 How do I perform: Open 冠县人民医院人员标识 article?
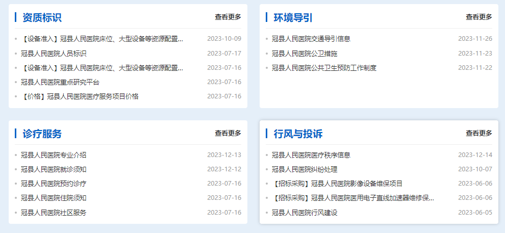click(54, 54)
